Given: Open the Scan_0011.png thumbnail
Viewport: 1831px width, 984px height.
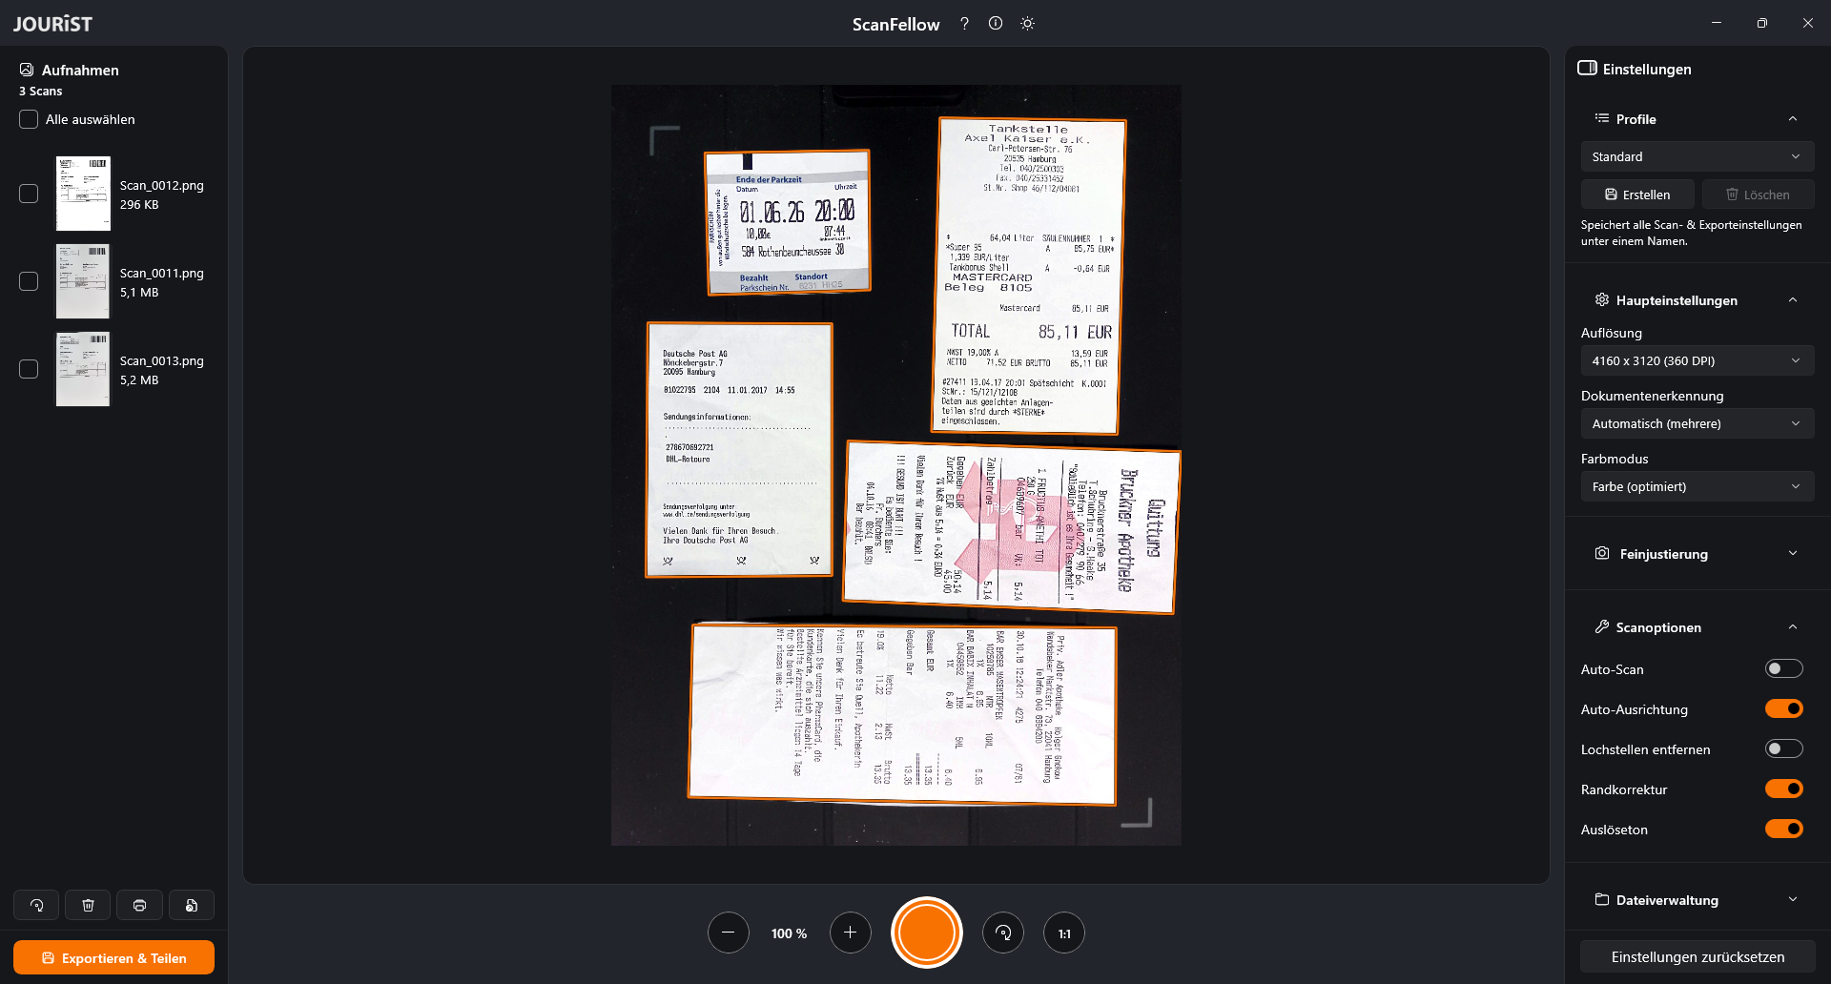Looking at the screenshot, I should [83, 281].
